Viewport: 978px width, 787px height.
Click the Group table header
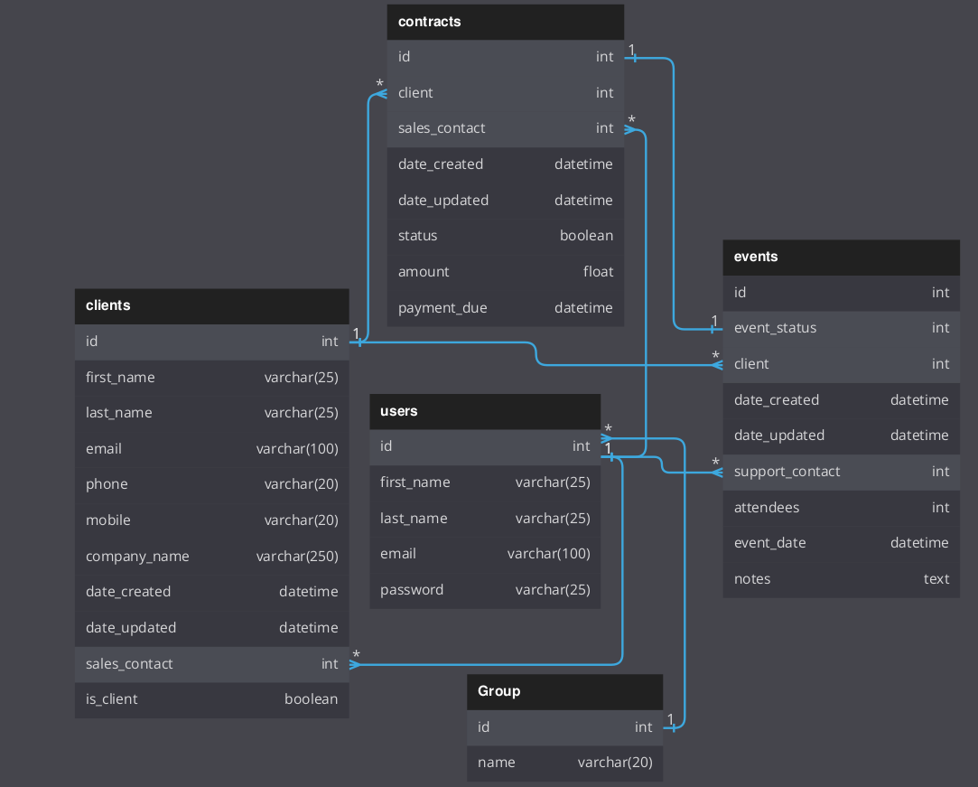564,691
